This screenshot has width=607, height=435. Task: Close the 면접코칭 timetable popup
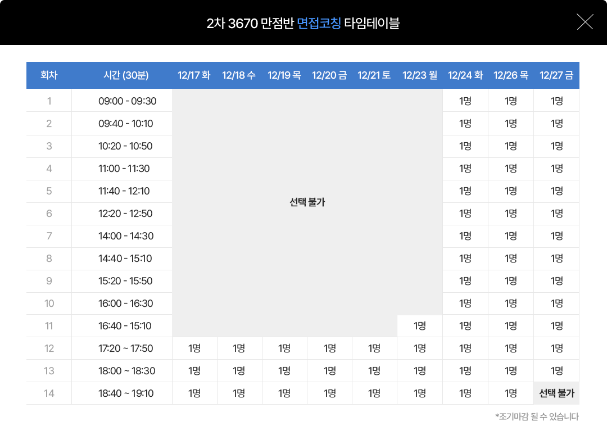585,22
